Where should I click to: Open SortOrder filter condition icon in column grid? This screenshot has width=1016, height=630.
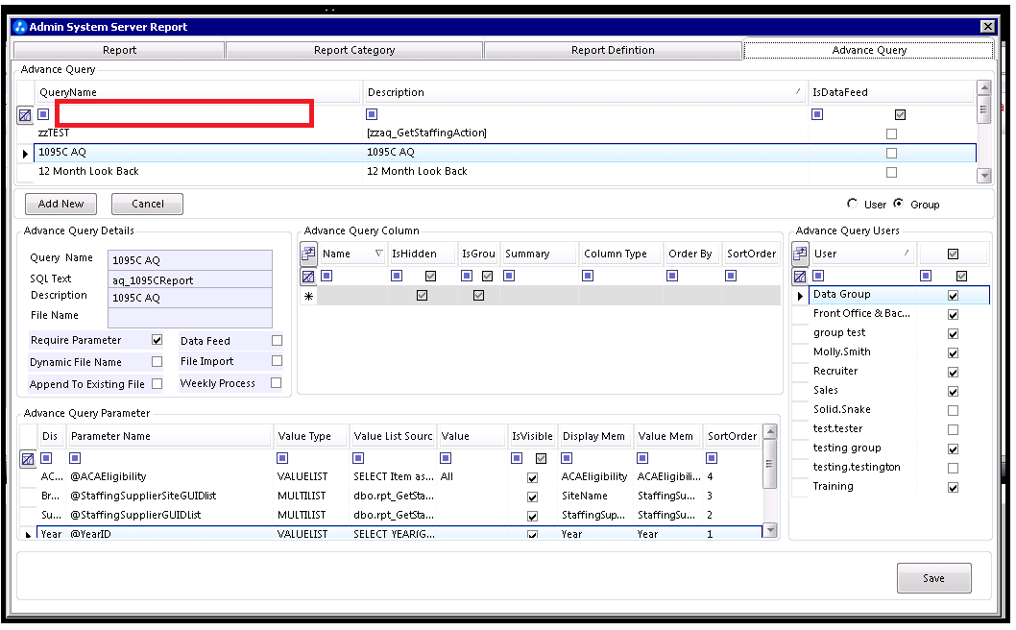731,276
